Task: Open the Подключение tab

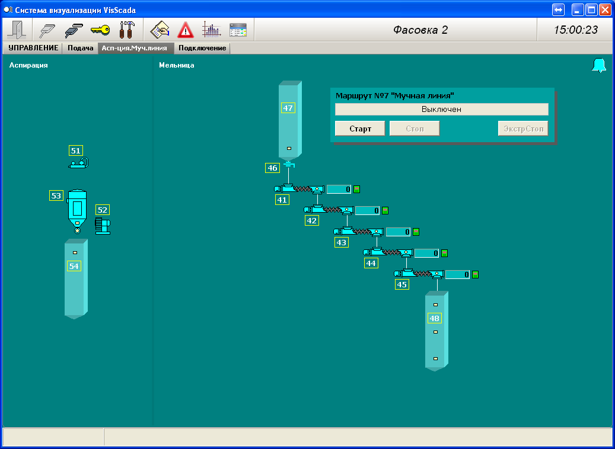Action: [202, 48]
